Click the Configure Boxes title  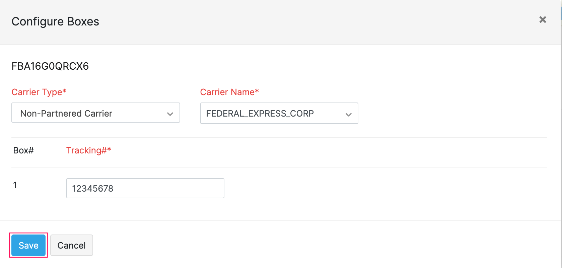click(55, 21)
